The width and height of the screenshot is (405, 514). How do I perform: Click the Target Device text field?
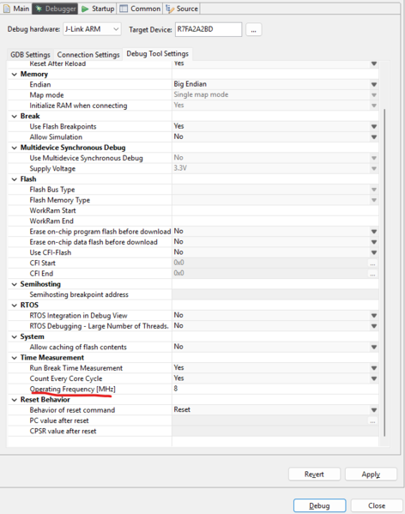209,29
